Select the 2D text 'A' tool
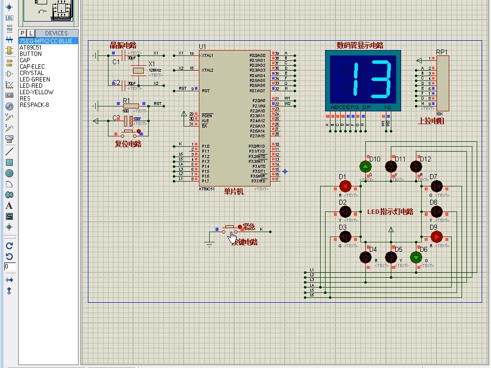The image size is (491, 368). click(9, 206)
